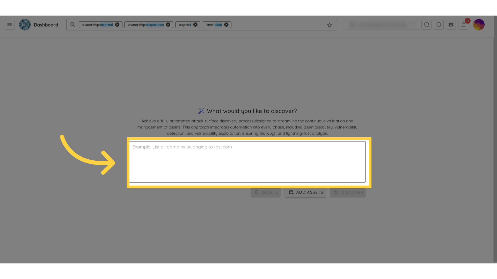Viewport: 497px width, 279px height.
Task: Open the blurred account selector field
Action: click(382, 25)
